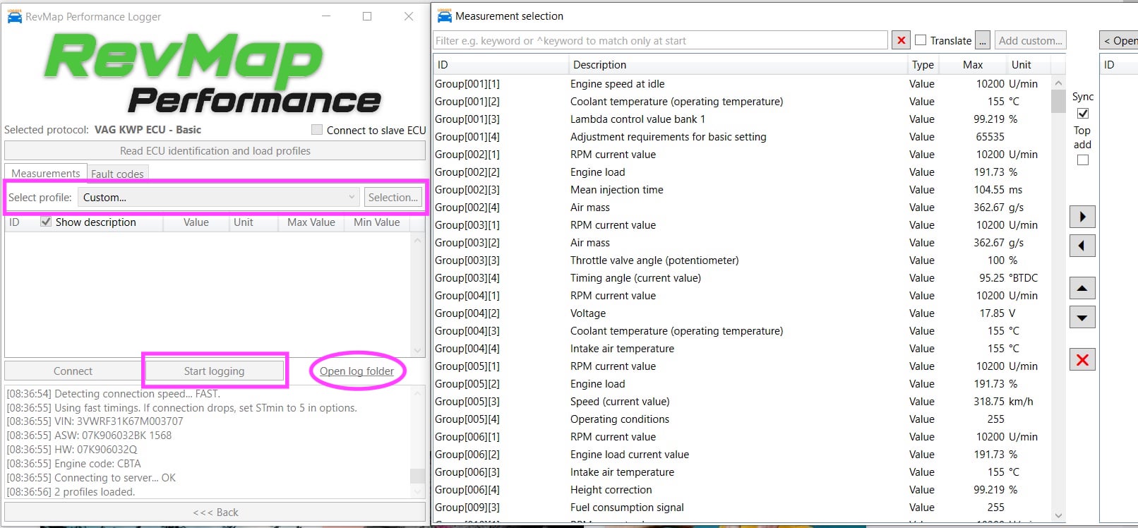The image size is (1138, 528).
Task: Switch to the Measurements tab
Action: 46,173
